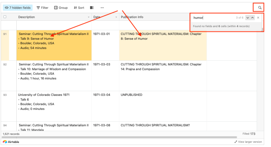
Task: Click the Filled 173 summary
Action: (249, 134)
